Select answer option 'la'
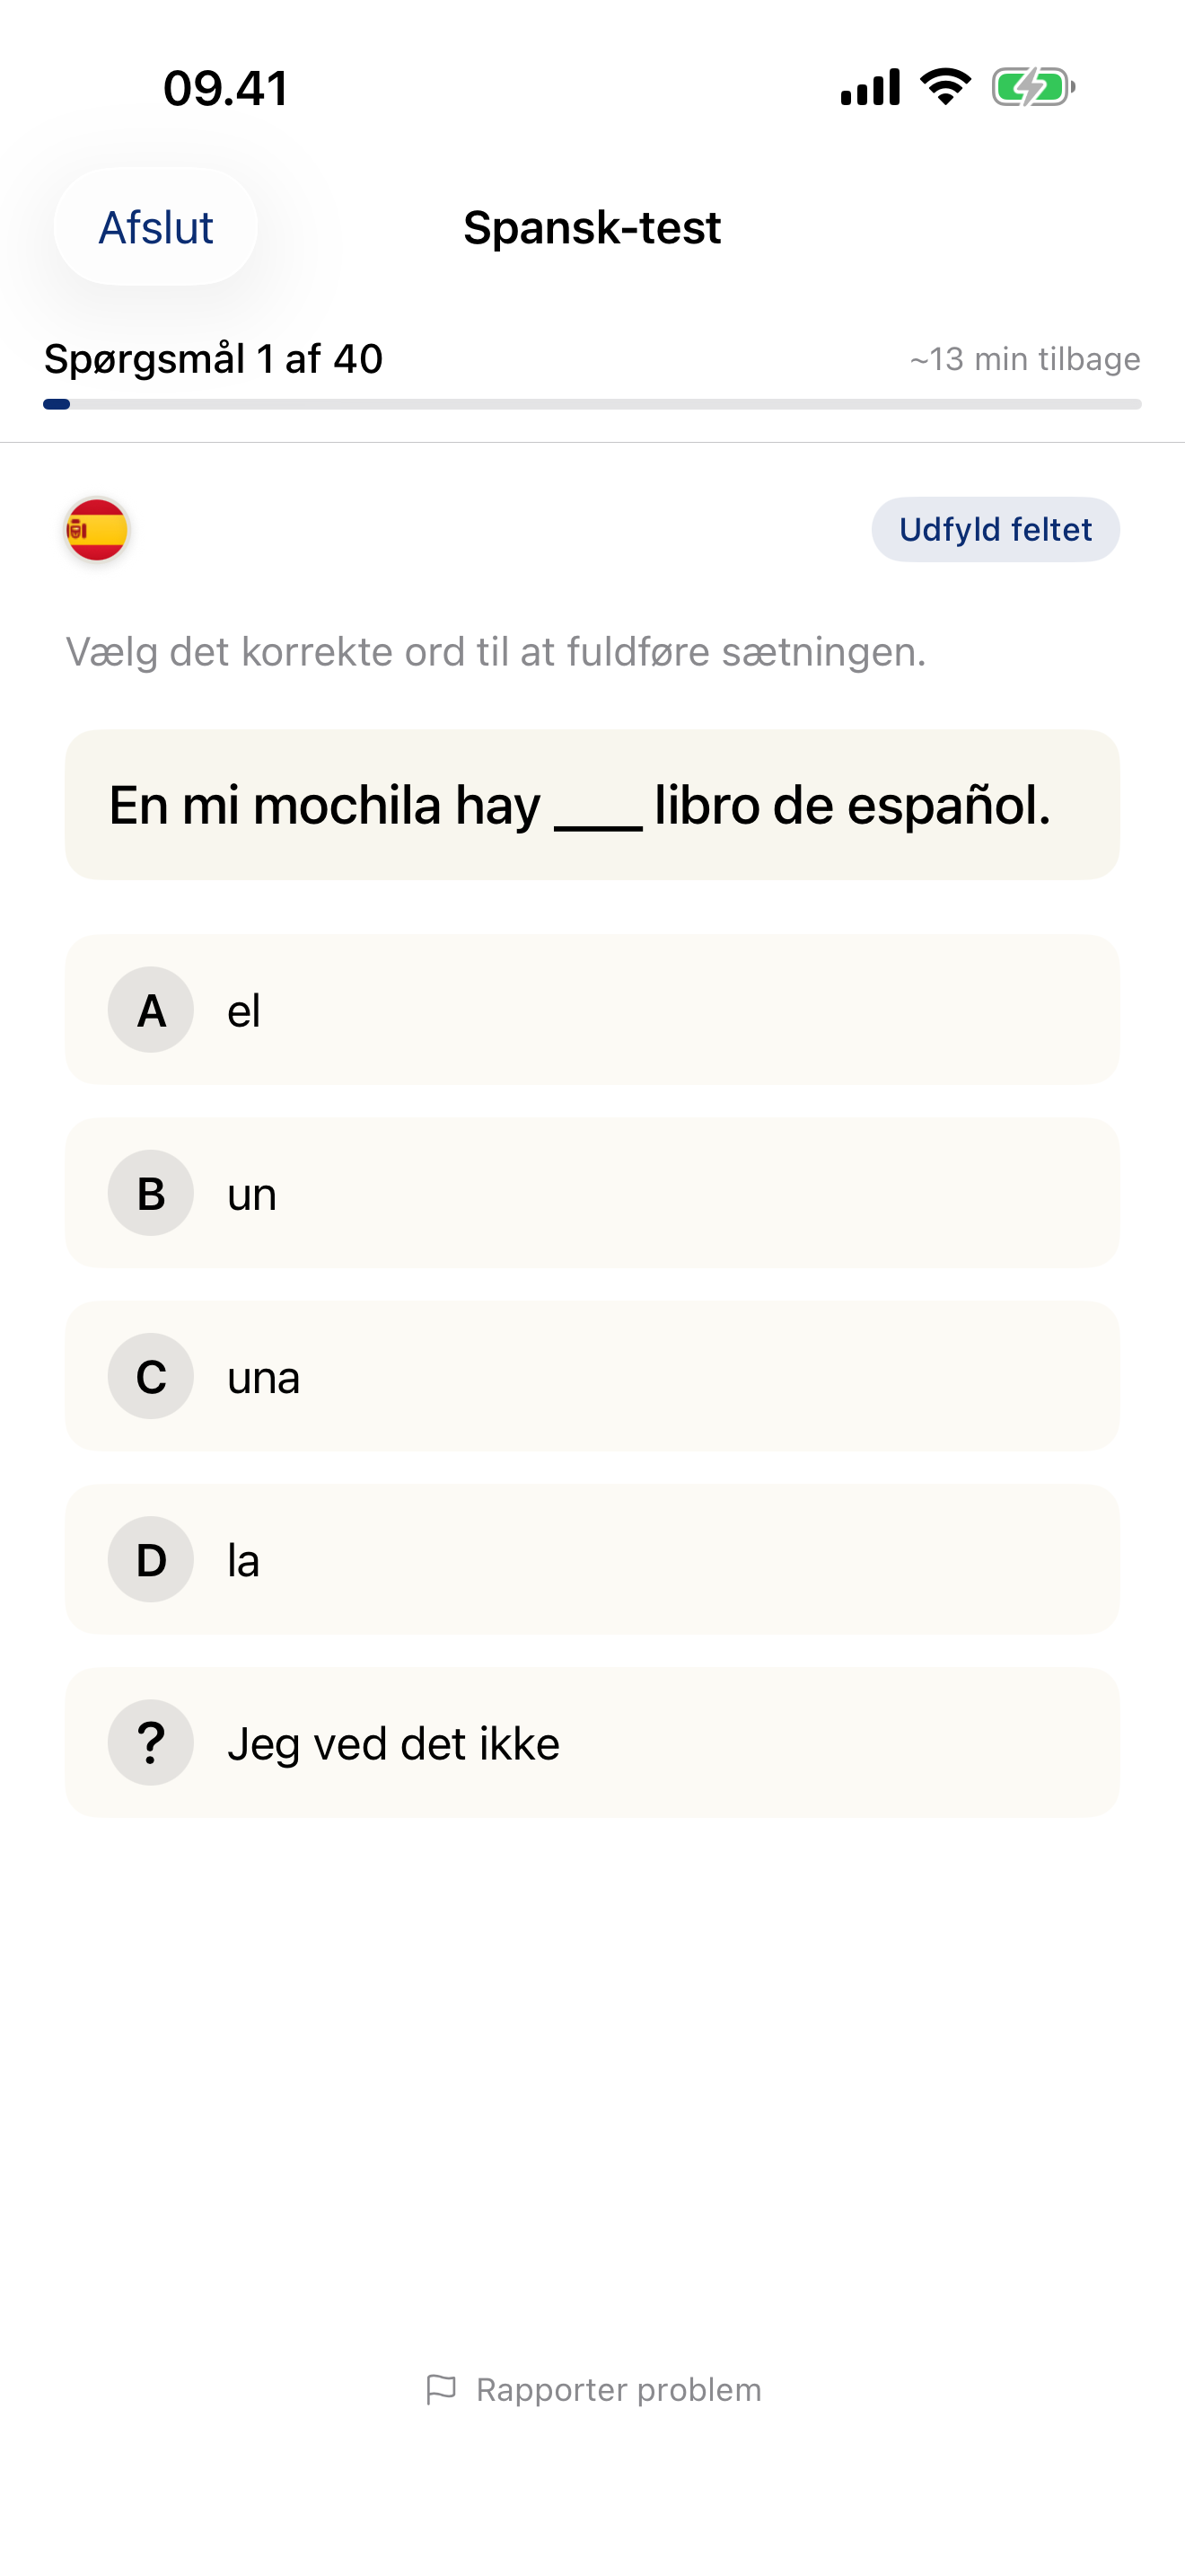Screen dimensions: 1185x2576 [x=592, y=1559]
